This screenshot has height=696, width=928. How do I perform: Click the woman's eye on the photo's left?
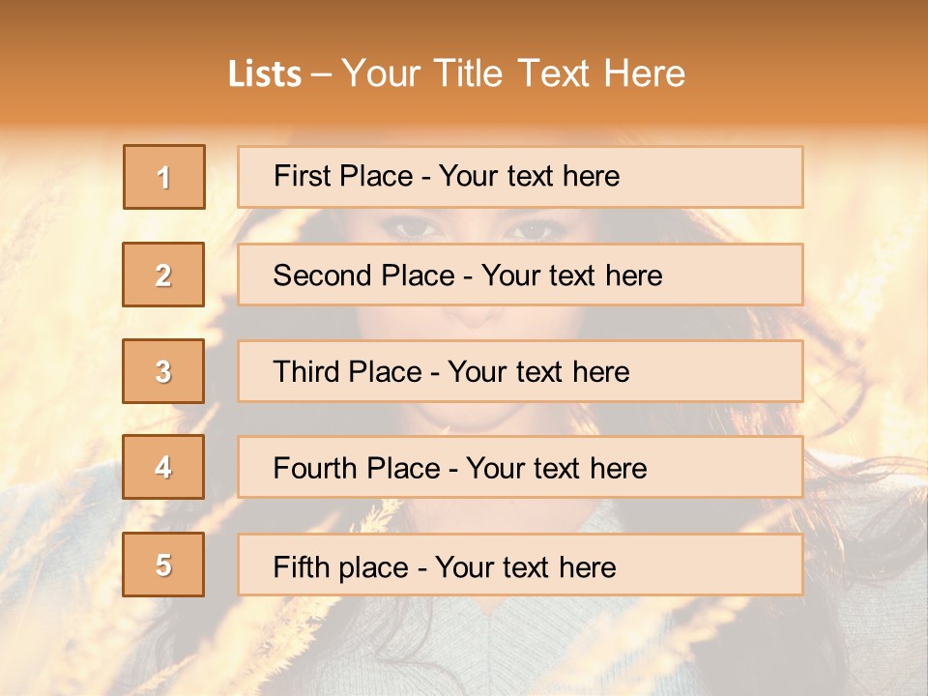pos(413,228)
